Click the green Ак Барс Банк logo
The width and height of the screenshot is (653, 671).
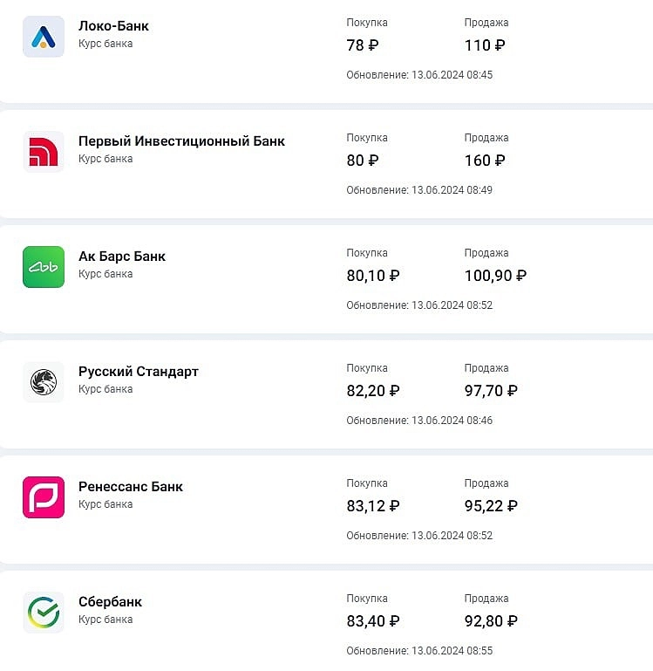[44, 267]
